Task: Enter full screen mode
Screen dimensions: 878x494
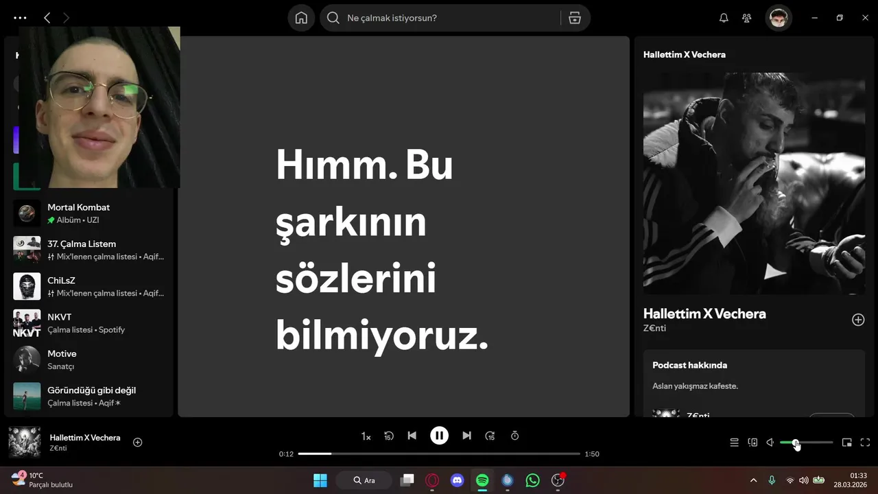Action: tap(865, 443)
